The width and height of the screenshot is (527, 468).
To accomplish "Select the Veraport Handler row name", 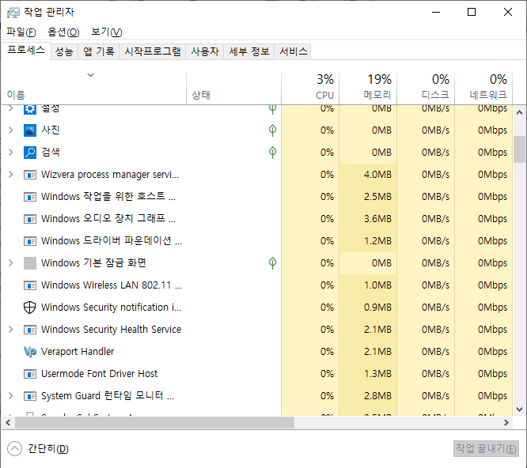I will click(78, 352).
